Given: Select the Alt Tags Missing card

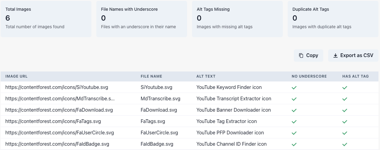Looking at the screenshot, I should coord(237,19).
